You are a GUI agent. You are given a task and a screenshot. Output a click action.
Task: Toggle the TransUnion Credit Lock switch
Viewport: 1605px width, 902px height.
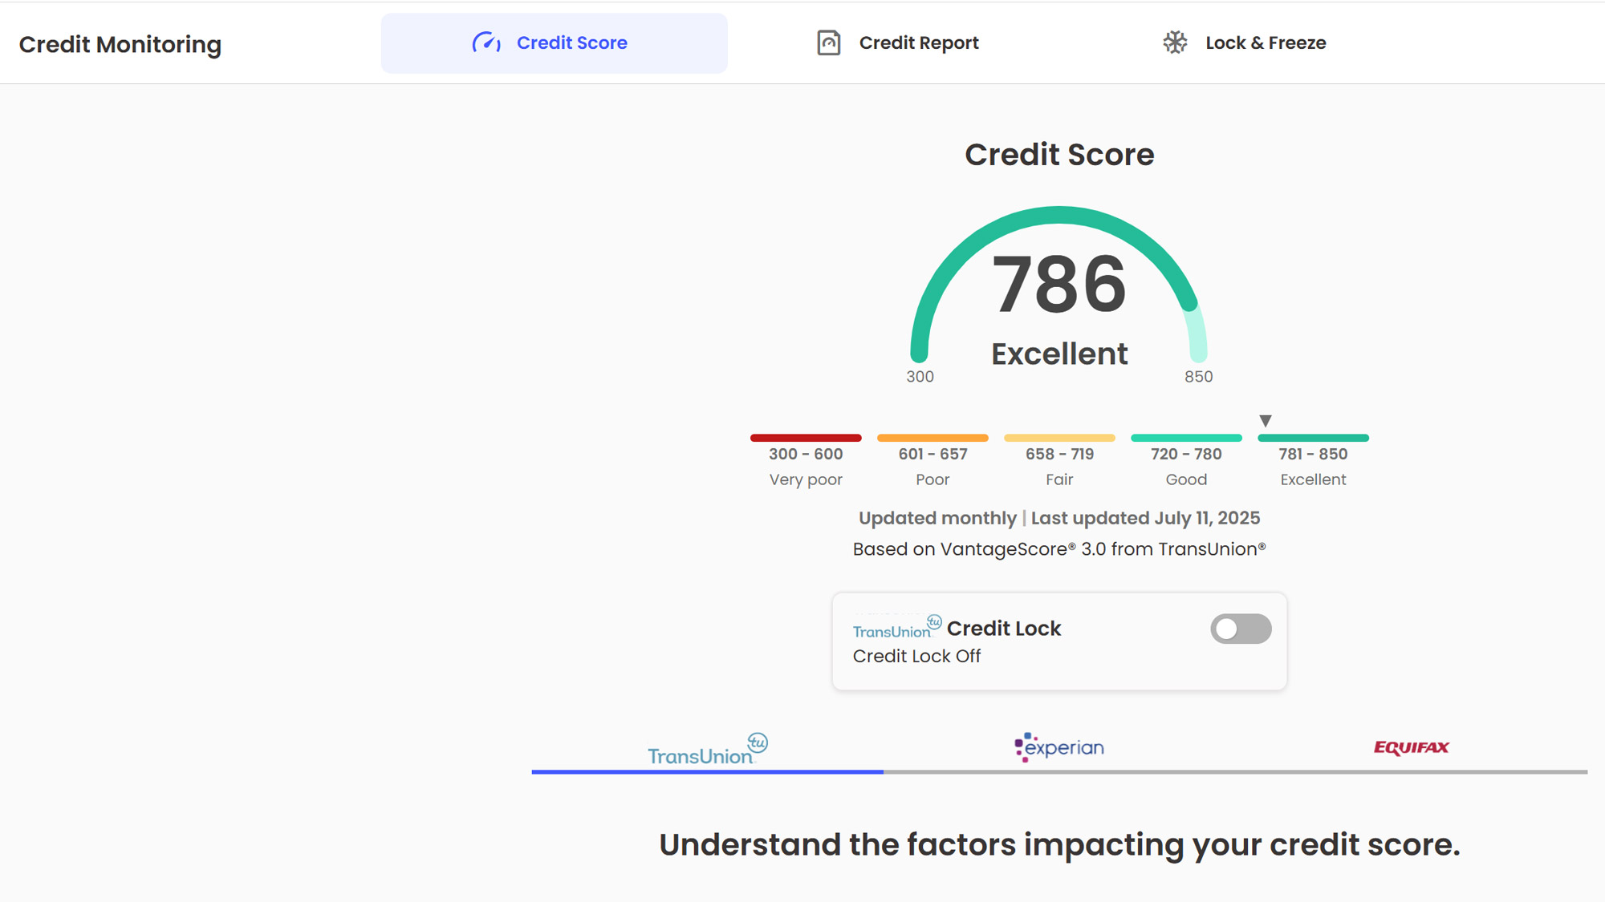click(1241, 629)
